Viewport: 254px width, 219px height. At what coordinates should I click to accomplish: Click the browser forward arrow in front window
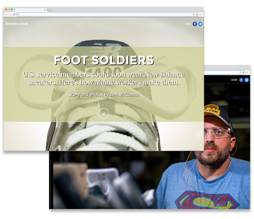[10, 15]
